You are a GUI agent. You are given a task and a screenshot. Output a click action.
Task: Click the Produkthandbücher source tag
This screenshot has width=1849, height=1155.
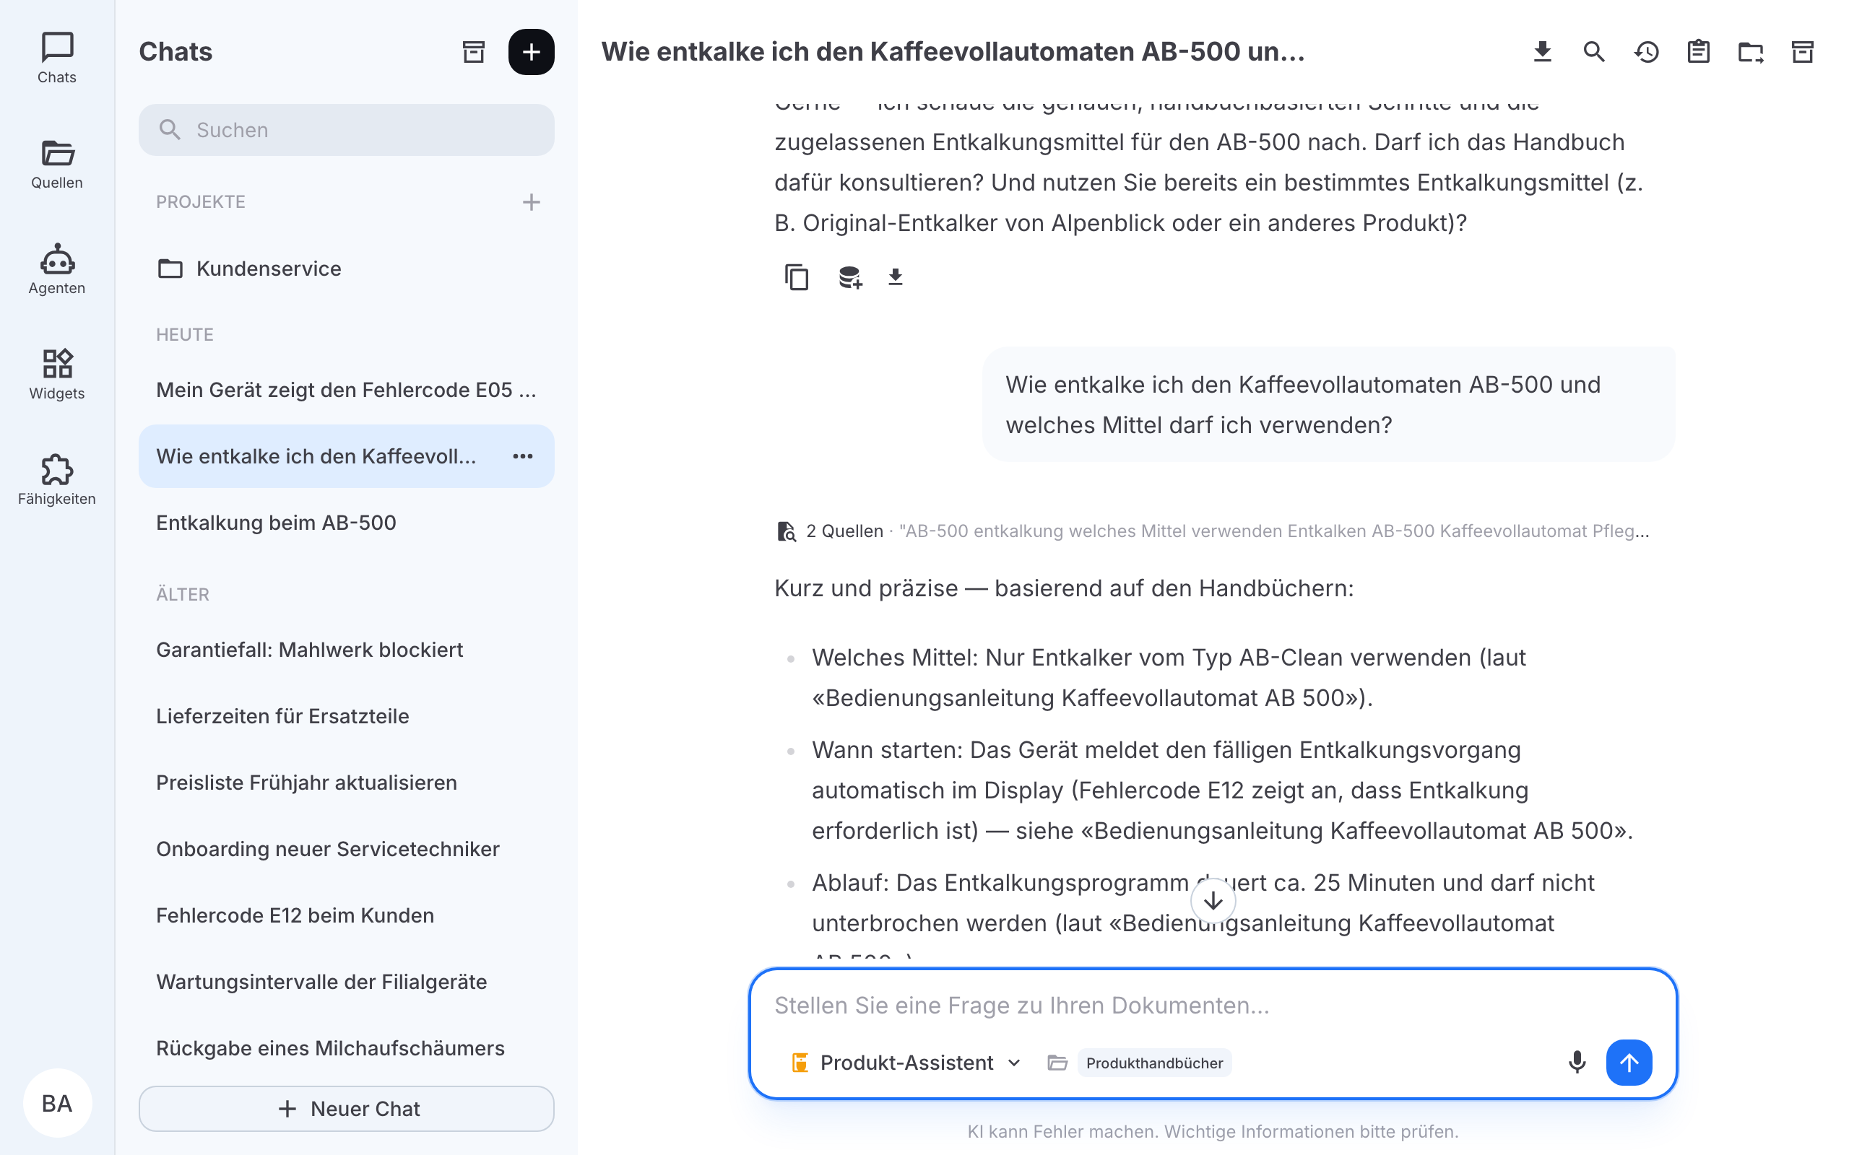pos(1154,1063)
